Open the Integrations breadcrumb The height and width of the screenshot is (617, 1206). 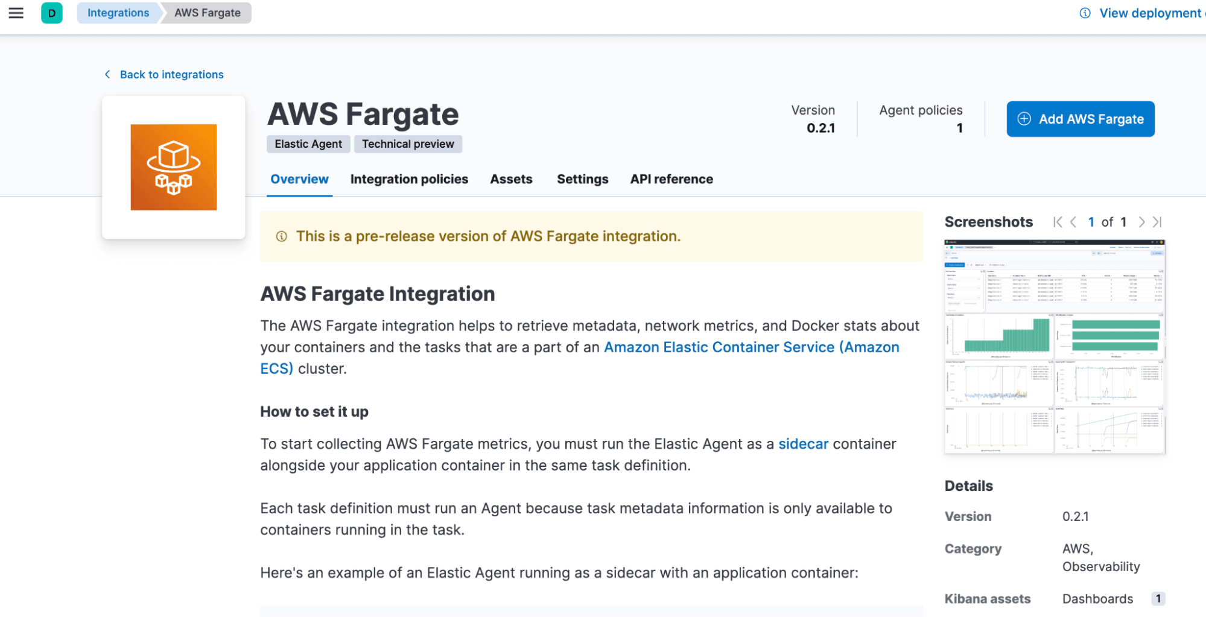[118, 13]
